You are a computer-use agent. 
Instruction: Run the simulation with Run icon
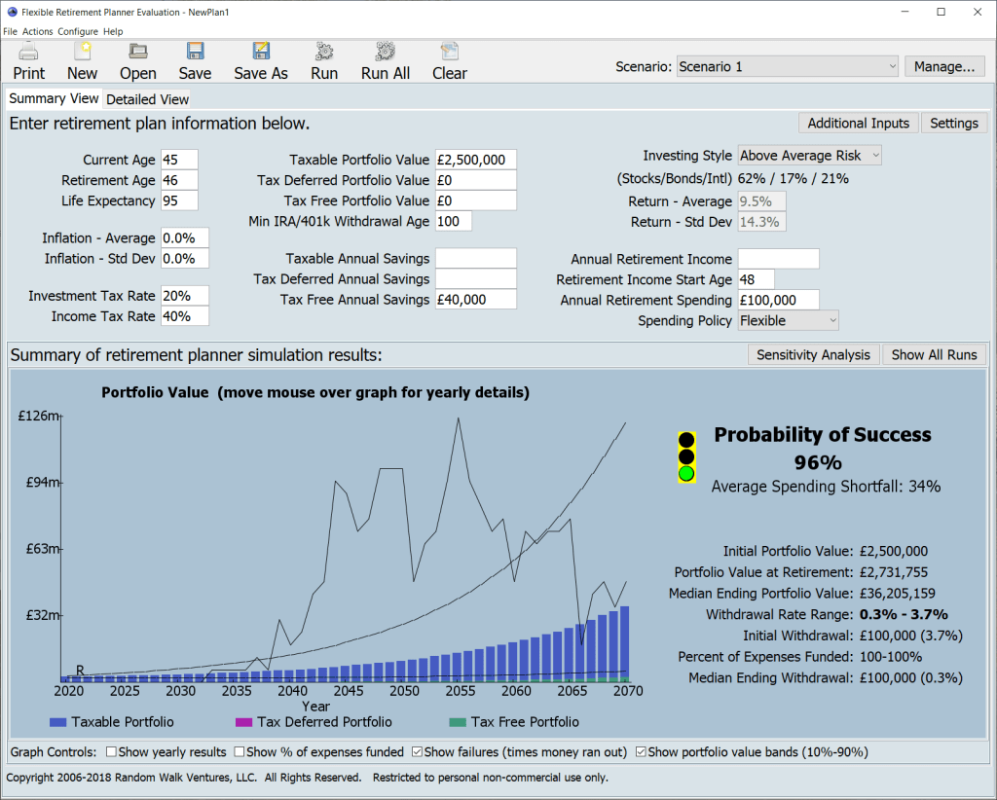324,53
